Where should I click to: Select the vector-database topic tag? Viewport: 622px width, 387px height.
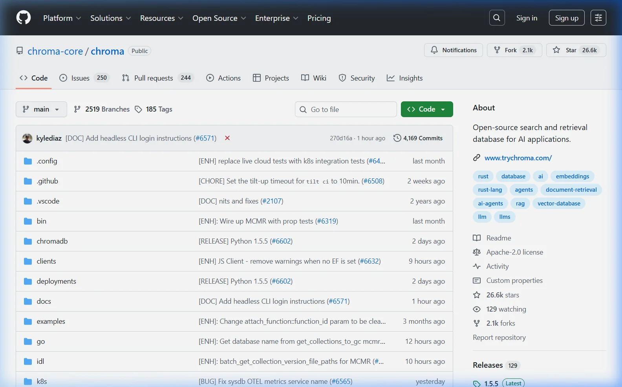559,203
